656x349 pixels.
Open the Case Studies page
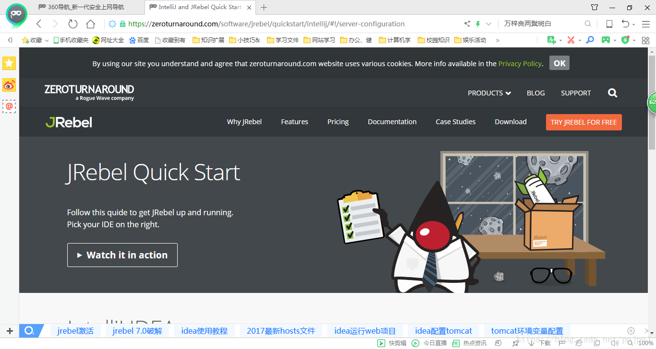[x=456, y=122]
